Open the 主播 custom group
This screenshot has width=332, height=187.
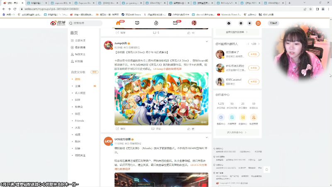[78, 86]
